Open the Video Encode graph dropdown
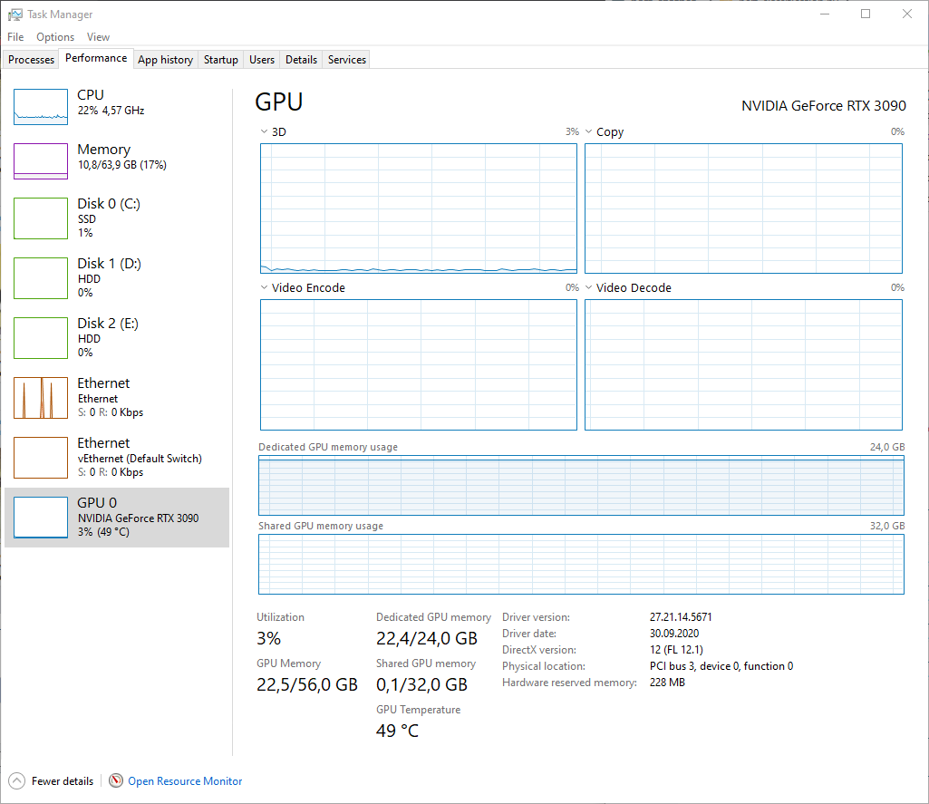Image resolution: width=929 pixels, height=804 pixels. [x=264, y=288]
